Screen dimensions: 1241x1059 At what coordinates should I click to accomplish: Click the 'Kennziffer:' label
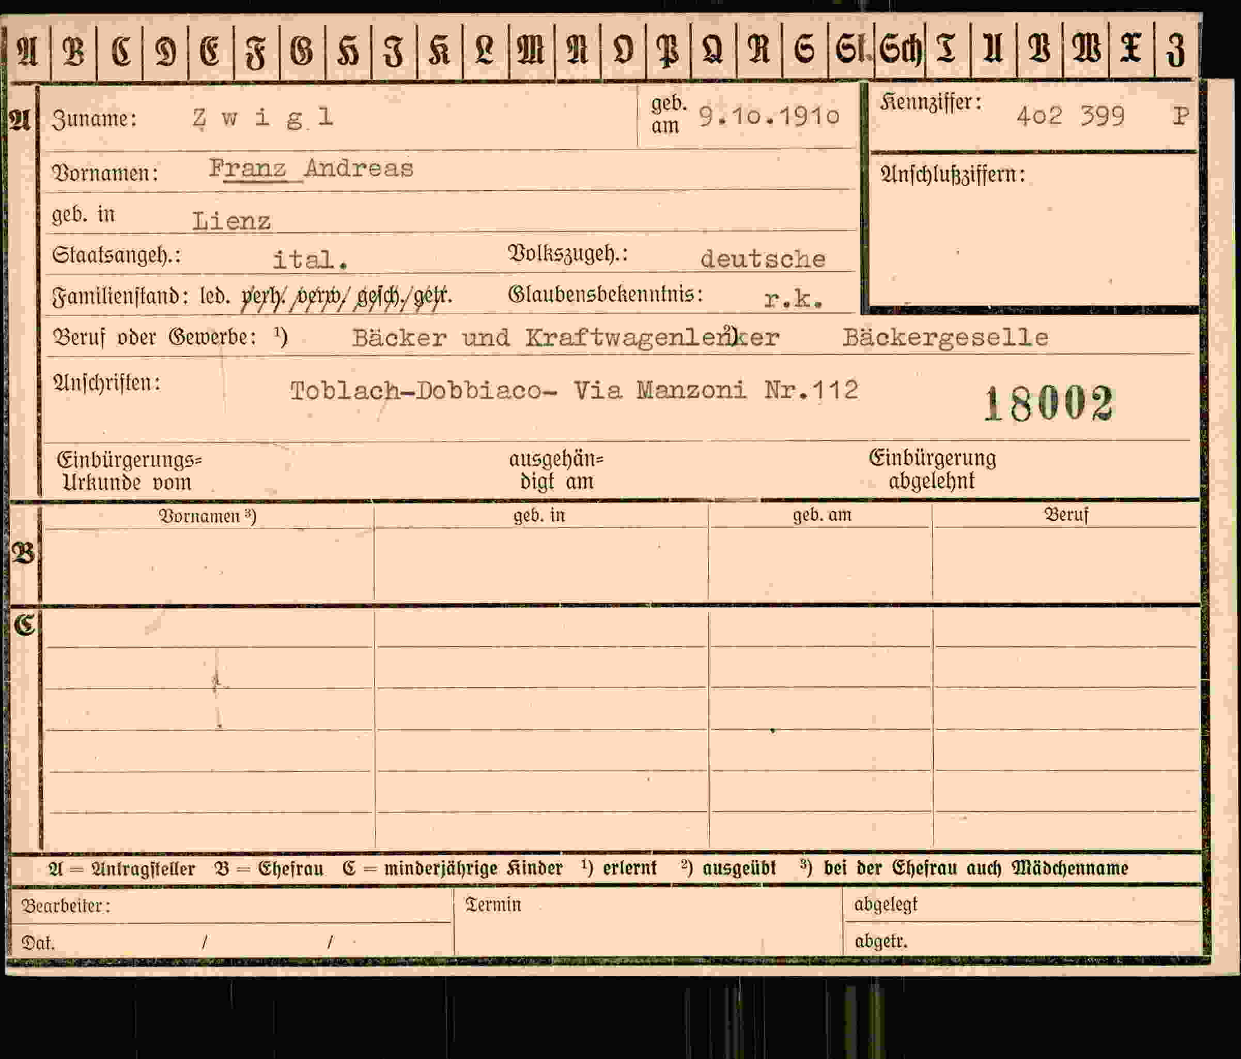931,102
